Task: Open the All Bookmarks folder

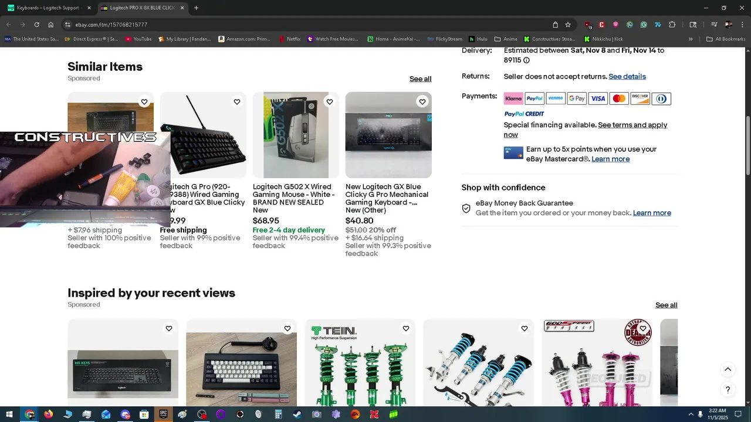Action: click(x=726, y=39)
